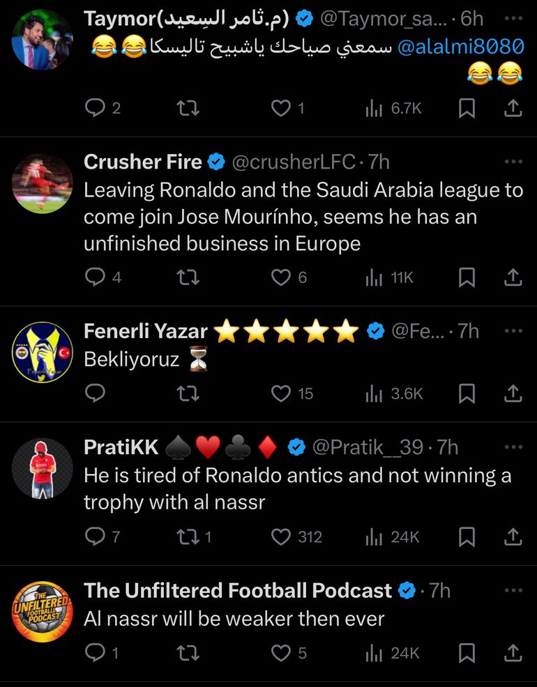Open more options for Taymor's tweet
Screen dimensions: 537x687
[513, 17]
